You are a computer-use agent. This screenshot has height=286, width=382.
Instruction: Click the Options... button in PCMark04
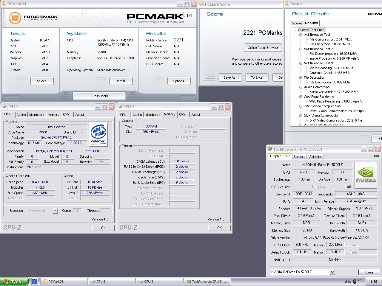pyautogui.click(x=179, y=81)
